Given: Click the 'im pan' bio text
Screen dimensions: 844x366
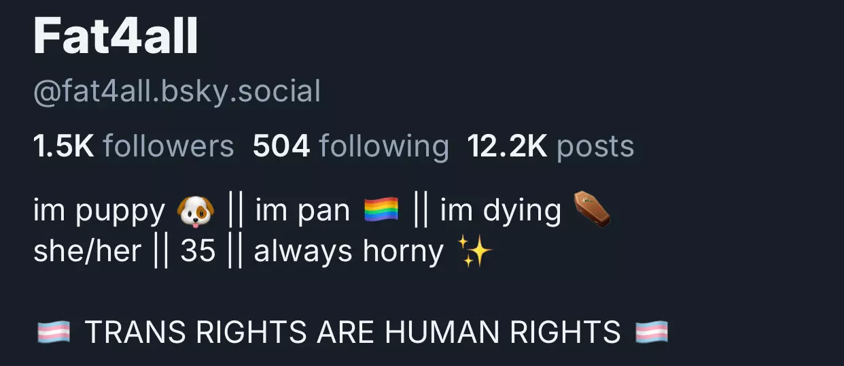Looking at the screenshot, I should point(302,212).
